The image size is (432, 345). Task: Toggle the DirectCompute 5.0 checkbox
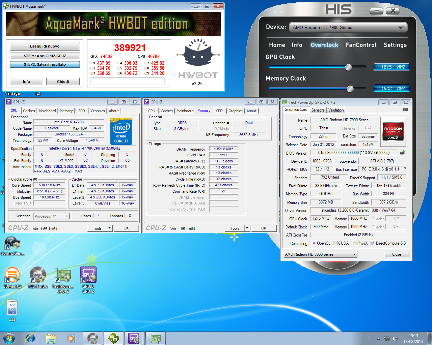(373, 243)
